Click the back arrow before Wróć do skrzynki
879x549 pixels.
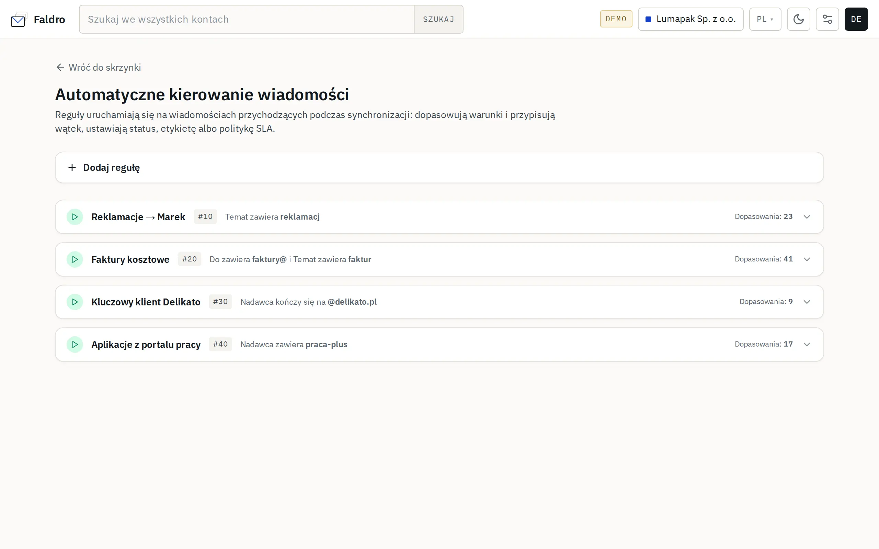coord(60,68)
